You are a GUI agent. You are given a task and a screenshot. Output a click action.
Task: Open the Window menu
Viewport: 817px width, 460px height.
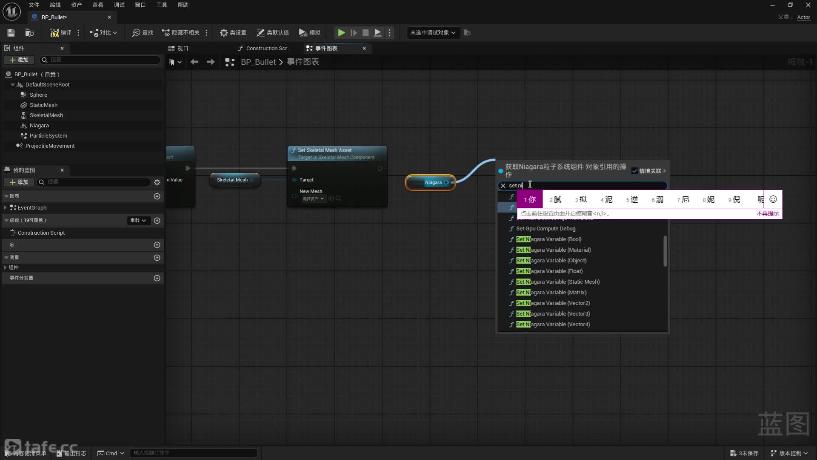[140, 5]
